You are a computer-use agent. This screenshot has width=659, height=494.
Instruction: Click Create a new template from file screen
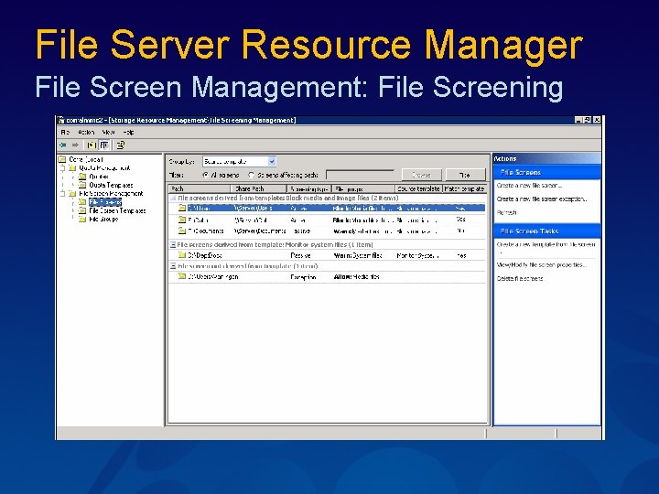(x=546, y=244)
